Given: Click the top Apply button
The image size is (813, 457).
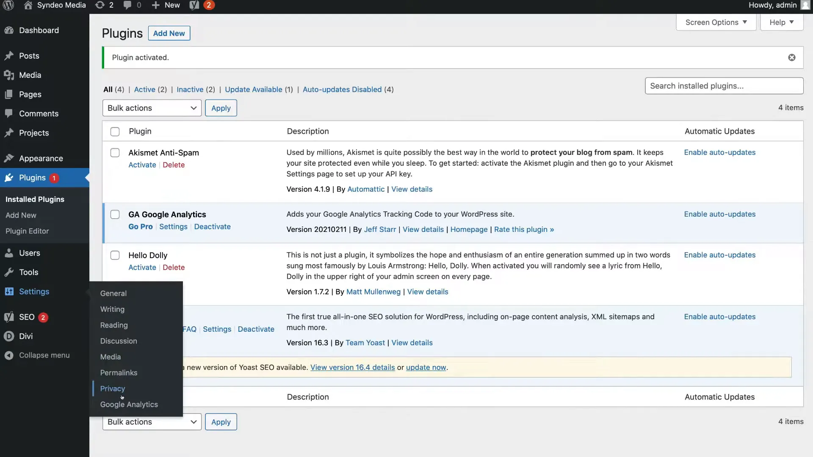Looking at the screenshot, I should (221, 108).
